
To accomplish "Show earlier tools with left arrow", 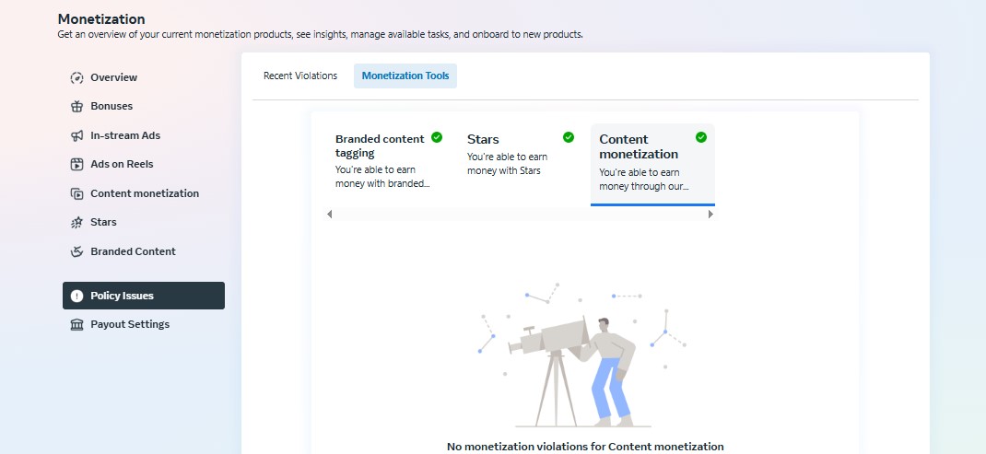I will pos(330,215).
